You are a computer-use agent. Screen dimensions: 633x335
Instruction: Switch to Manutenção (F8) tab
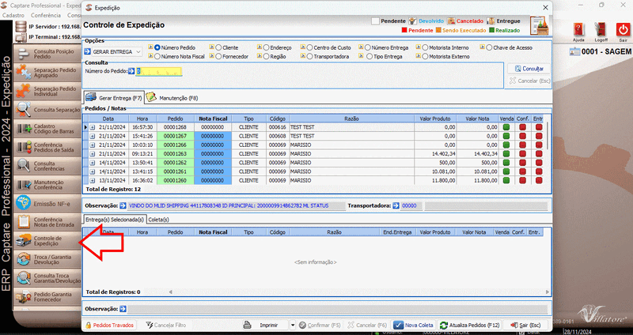tap(172, 97)
